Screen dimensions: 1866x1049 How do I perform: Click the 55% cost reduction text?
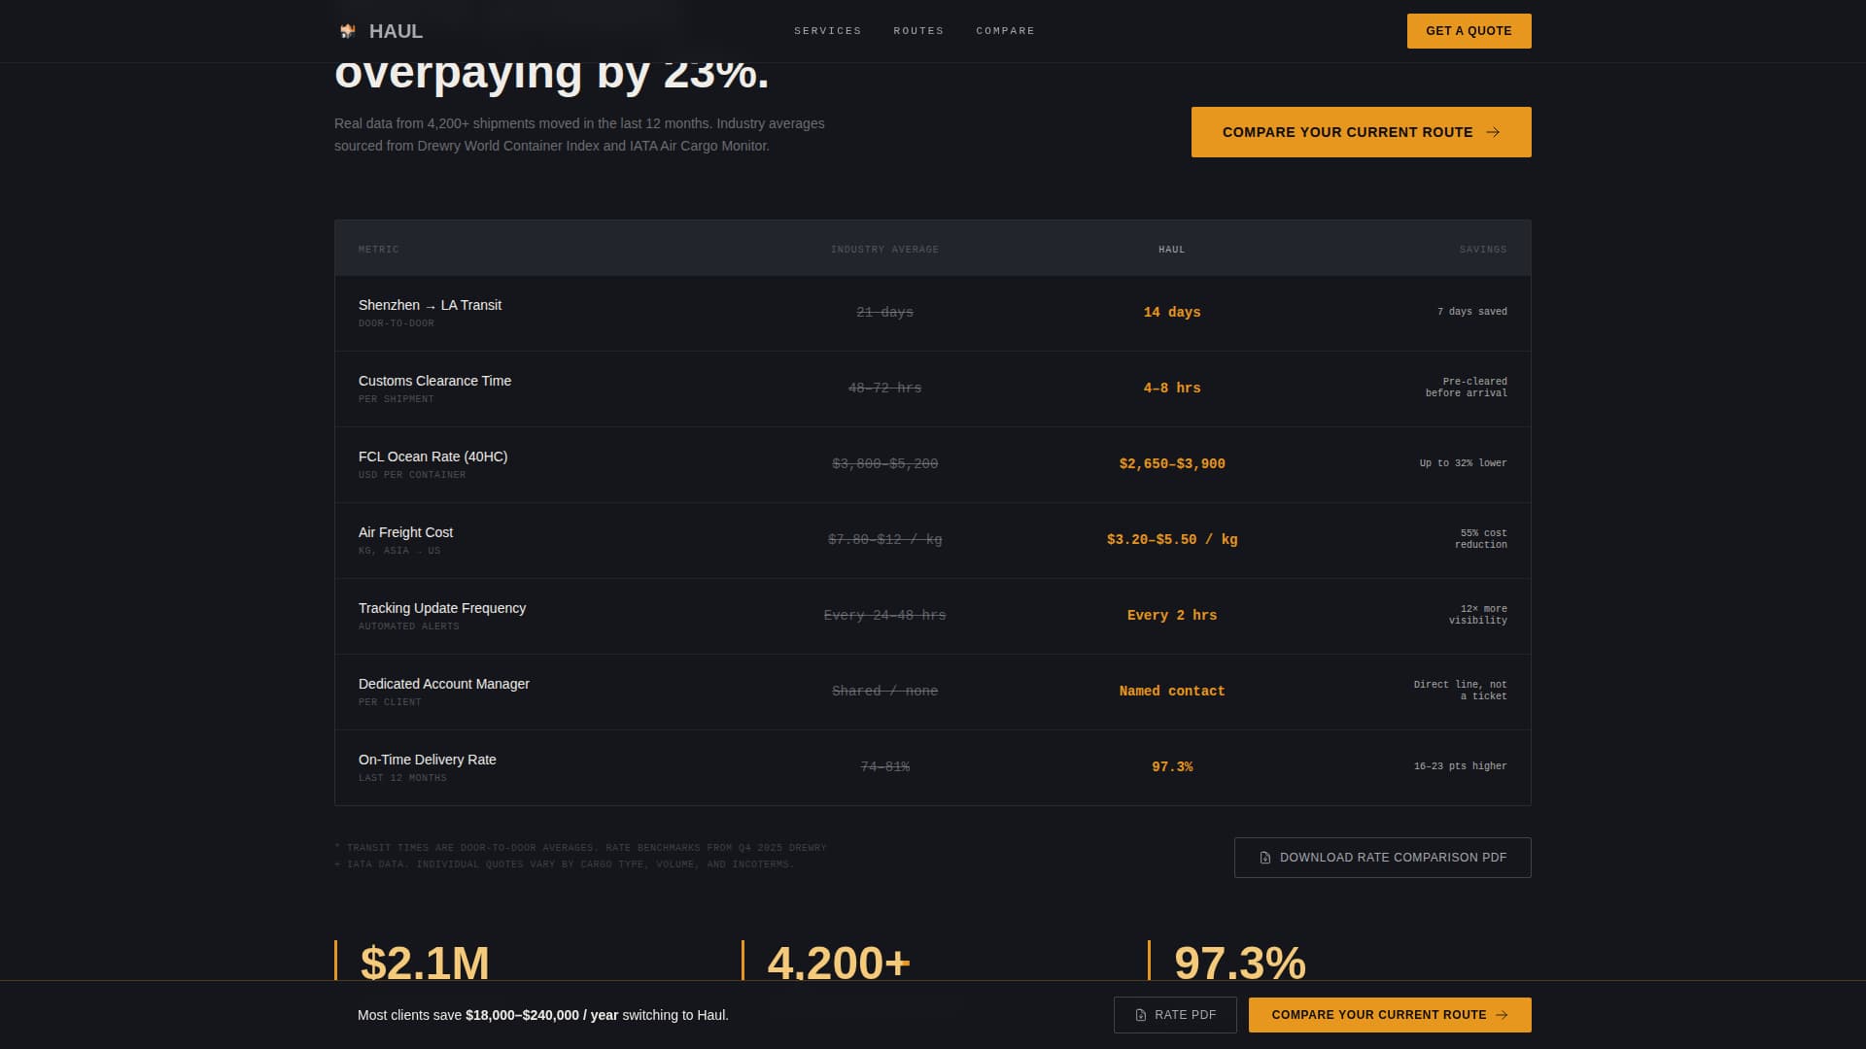point(1480,539)
